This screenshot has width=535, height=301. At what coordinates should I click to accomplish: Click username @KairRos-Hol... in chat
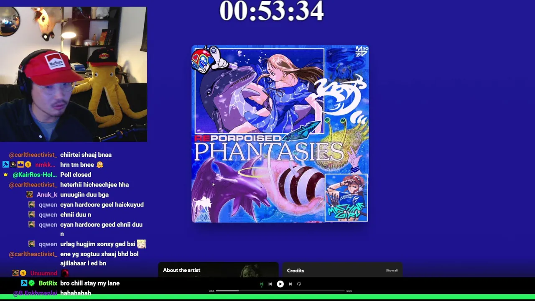pyautogui.click(x=35, y=175)
